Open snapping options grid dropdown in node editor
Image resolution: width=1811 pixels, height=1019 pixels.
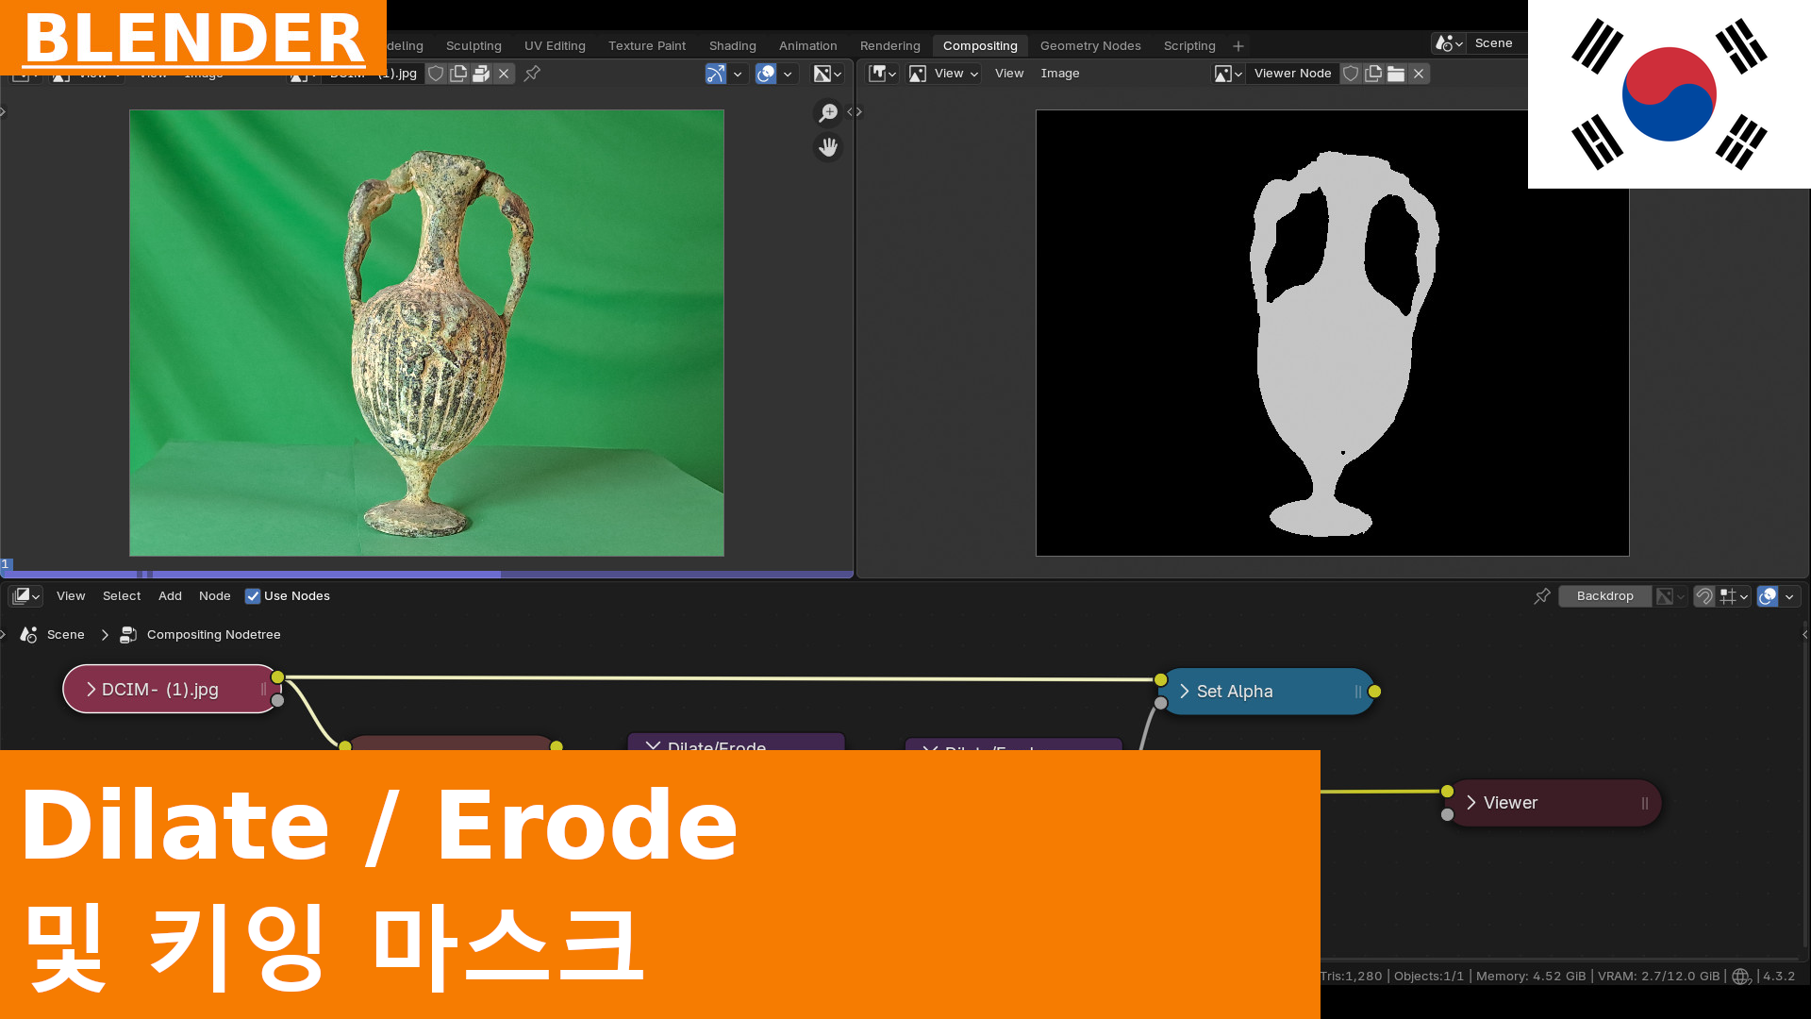click(x=1734, y=596)
